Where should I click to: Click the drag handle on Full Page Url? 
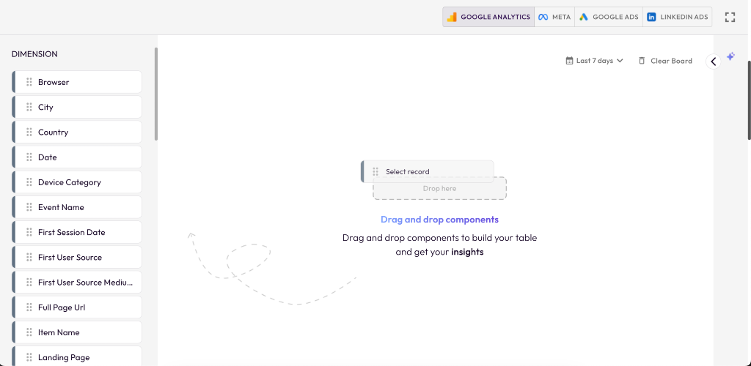point(29,307)
